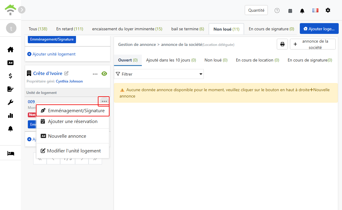Open the calendar icon in top bar

pyautogui.click(x=290, y=10)
